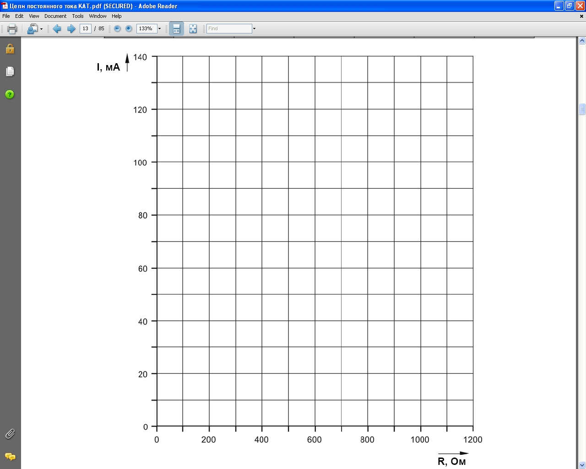Open the zoom level dropdown arrow
Screen dimensions: 586x469
click(x=160, y=28)
